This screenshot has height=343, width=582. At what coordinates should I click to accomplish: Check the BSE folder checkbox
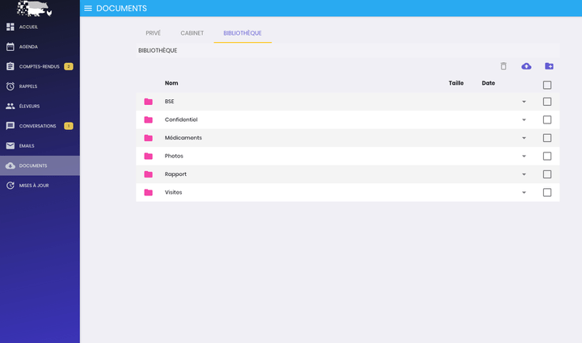click(x=547, y=102)
